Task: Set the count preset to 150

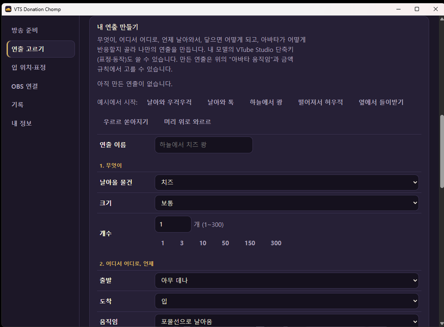Action: tap(250, 243)
